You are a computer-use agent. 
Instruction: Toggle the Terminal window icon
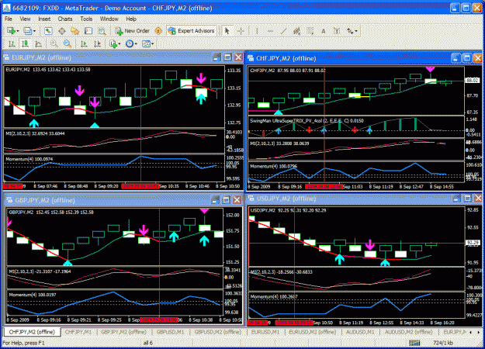88,30
